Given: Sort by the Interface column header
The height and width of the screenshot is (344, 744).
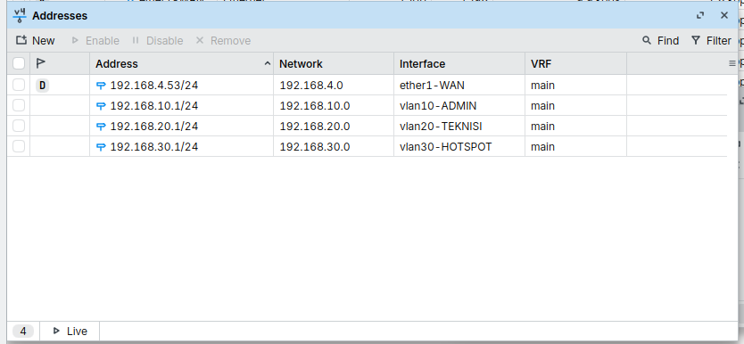Looking at the screenshot, I should coord(459,63).
